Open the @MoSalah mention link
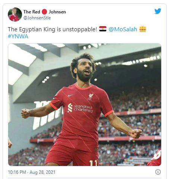The width and height of the screenshot is (169, 179). [123, 29]
